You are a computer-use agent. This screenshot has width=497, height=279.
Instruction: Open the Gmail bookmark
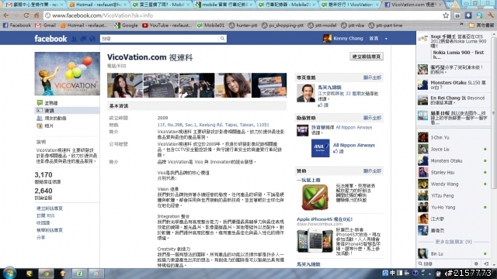coord(46,26)
